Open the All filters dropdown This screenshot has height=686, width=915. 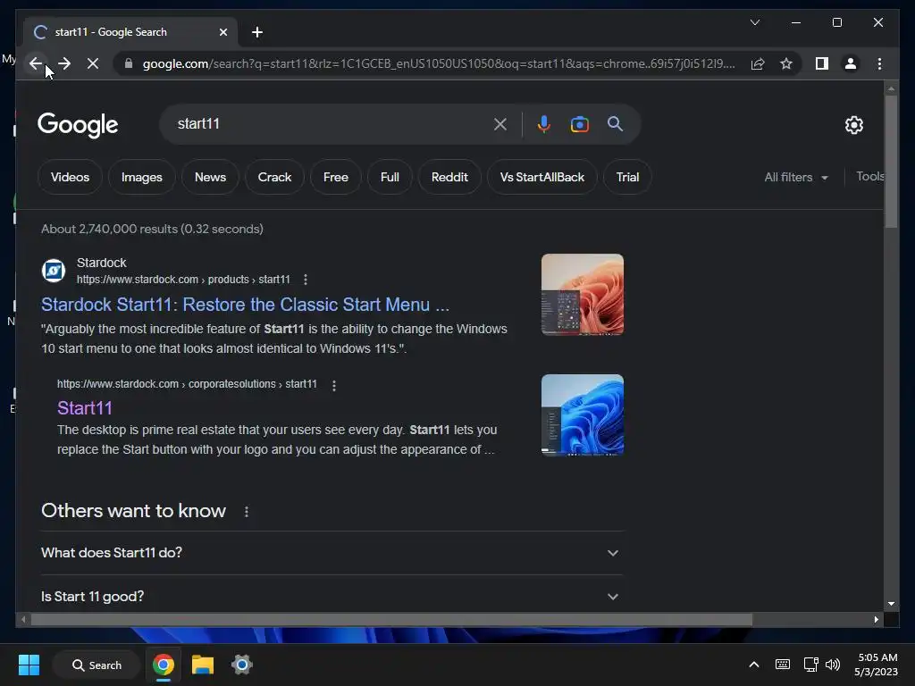click(x=796, y=178)
